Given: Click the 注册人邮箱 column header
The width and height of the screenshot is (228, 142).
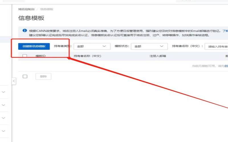Looking at the screenshot, I should pos(158,56).
